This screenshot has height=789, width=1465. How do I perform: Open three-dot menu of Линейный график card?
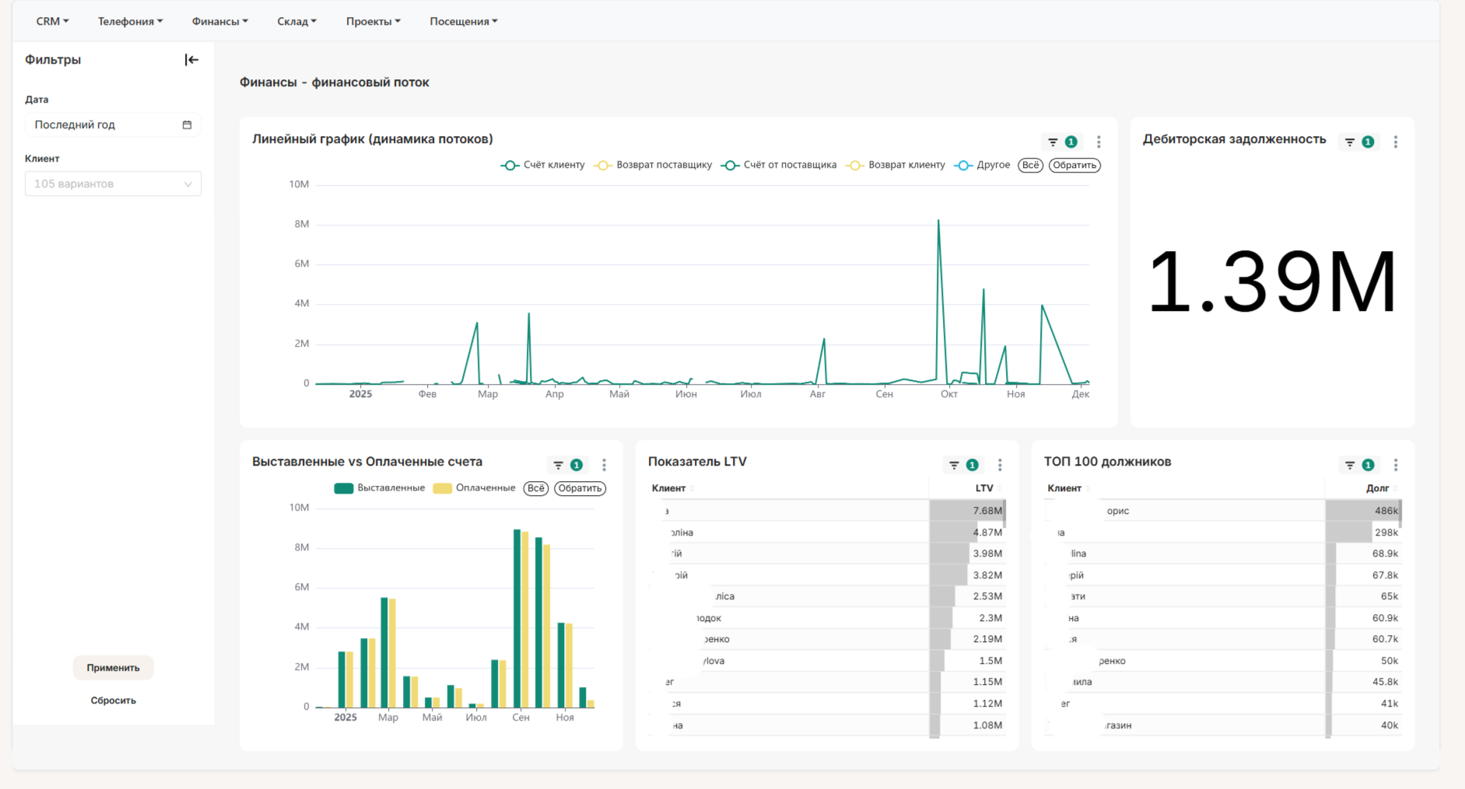click(1099, 142)
